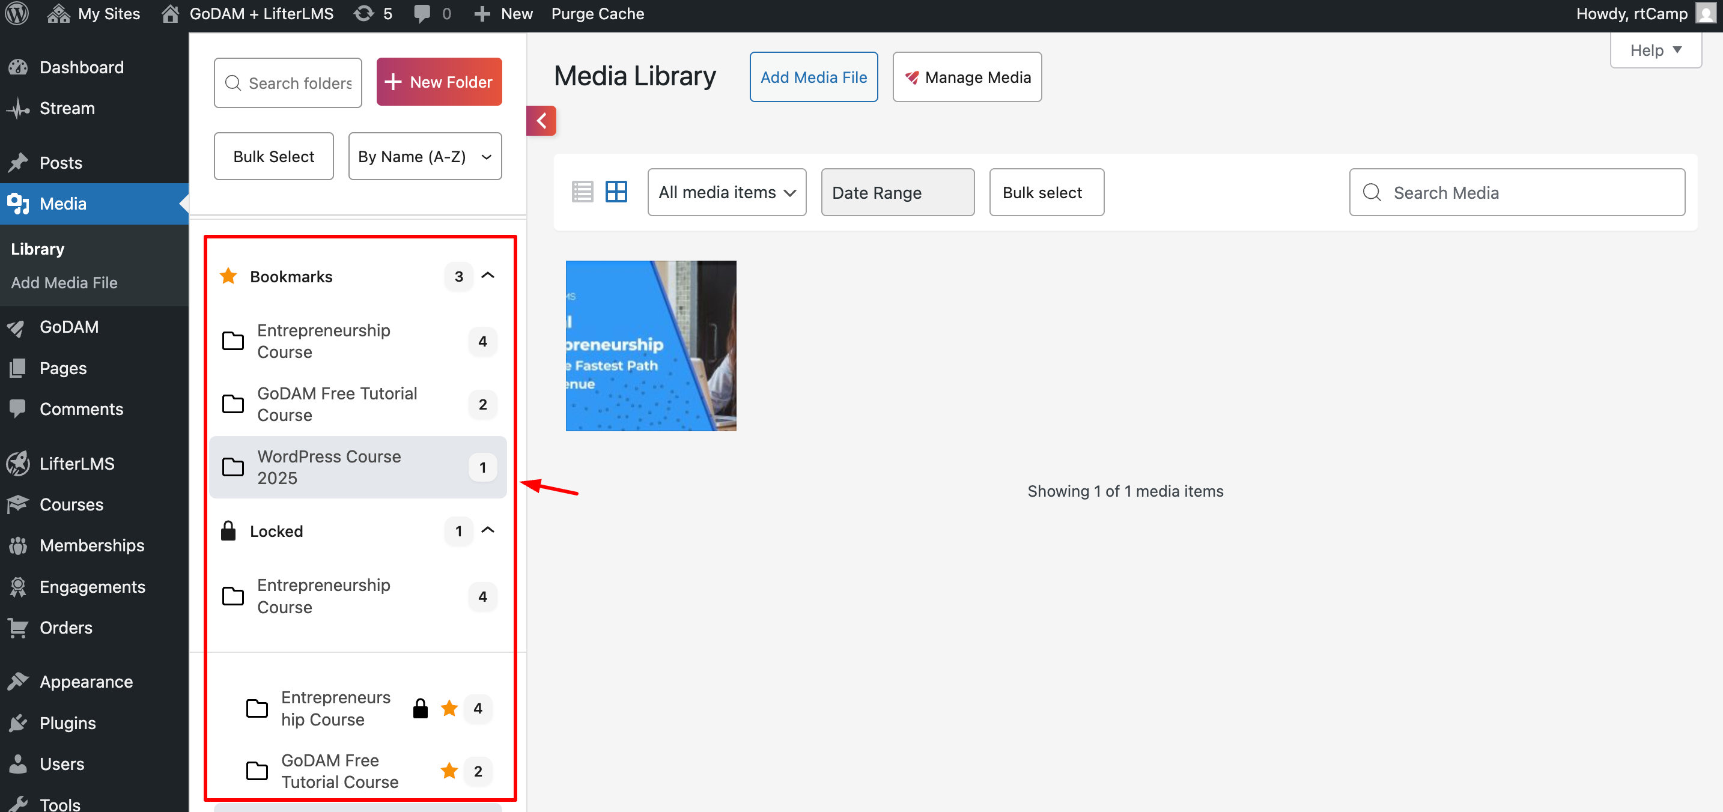
Task: Click star icon on GoDAM Free Tutorial Course row
Action: [x=449, y=771]
